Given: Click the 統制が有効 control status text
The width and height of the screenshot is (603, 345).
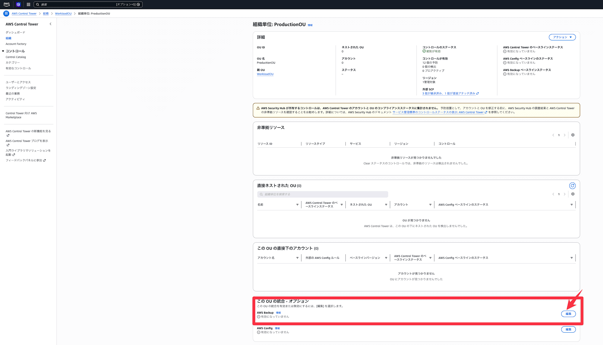Looking at the screenshot, I should pyautogui.click(x=433, y=51).
